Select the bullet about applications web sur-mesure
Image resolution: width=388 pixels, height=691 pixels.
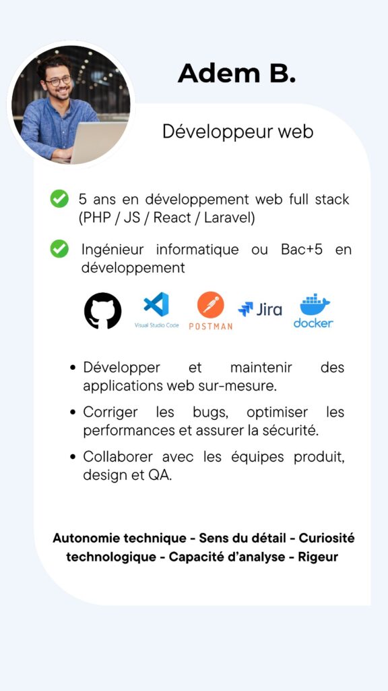pyautogui.click(x=207, y=377)
